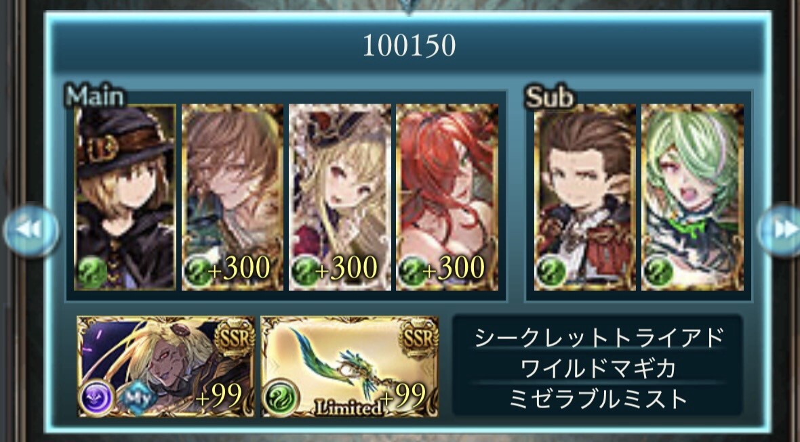Select the main character in witch hat

[125, 198]
